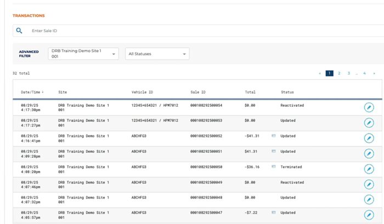The height and width of the screenshot is (224, 384).
Task: Click Updated status in the 4:05:57pm row
Action: tap(288, 212)
